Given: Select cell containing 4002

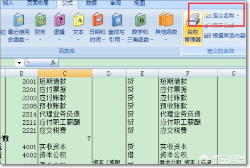Looking at the screenshot, I should [x=22, y=155].
